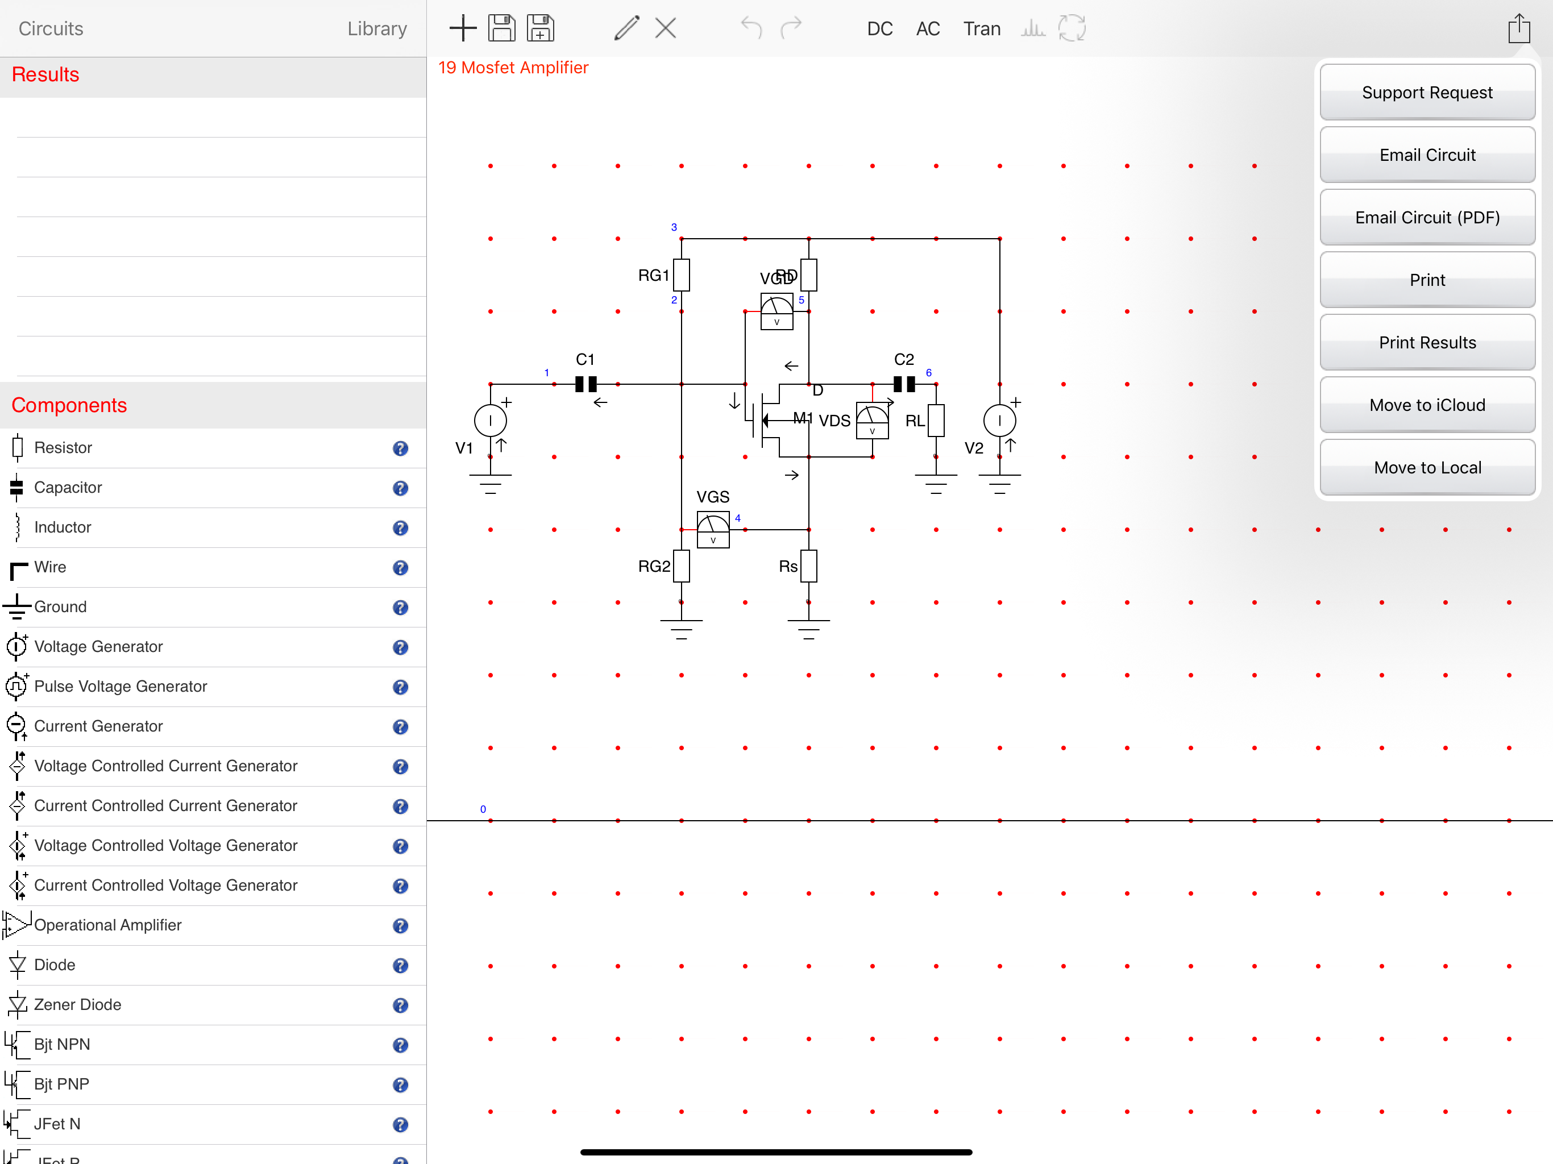Open help for JFet N
The width and height of the screenshot is (1553, 1164).
[400, 1125]
